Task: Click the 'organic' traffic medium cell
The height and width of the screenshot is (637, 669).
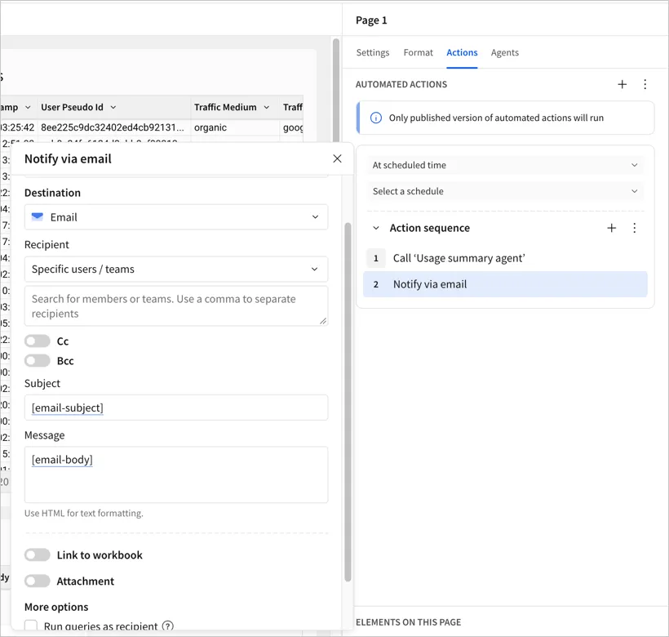Action: 234,127
